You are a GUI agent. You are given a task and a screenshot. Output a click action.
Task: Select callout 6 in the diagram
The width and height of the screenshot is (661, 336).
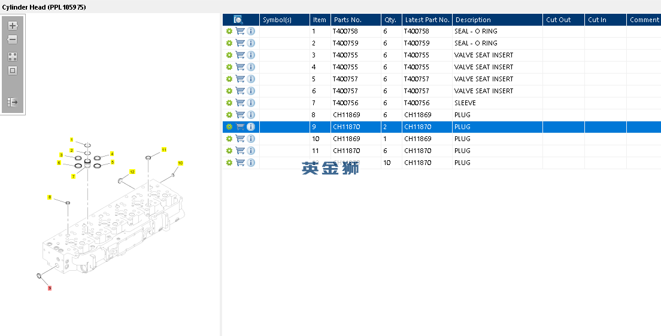[x=59, y=163]
